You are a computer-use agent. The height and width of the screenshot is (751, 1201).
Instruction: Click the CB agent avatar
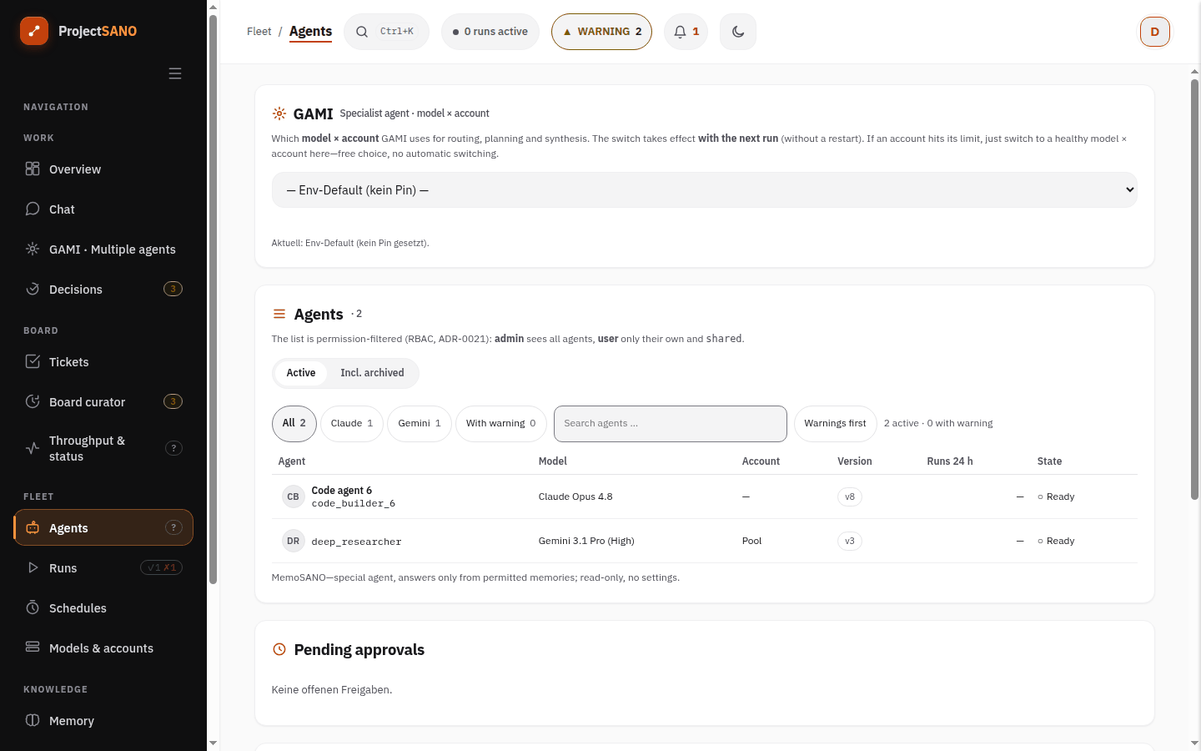294,496
